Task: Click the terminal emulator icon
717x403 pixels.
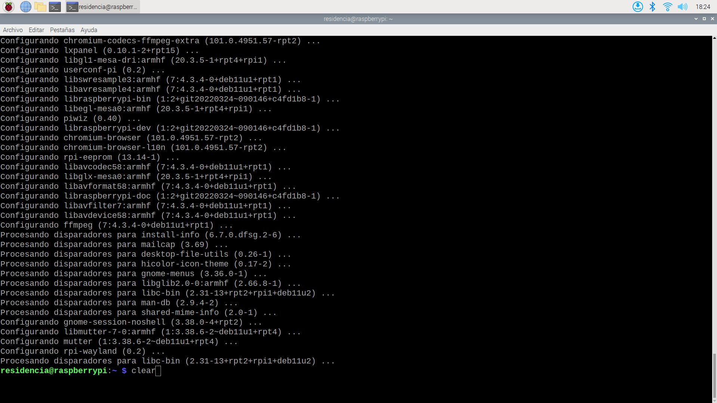Action: pyautogui.click(x=55, y=6)
